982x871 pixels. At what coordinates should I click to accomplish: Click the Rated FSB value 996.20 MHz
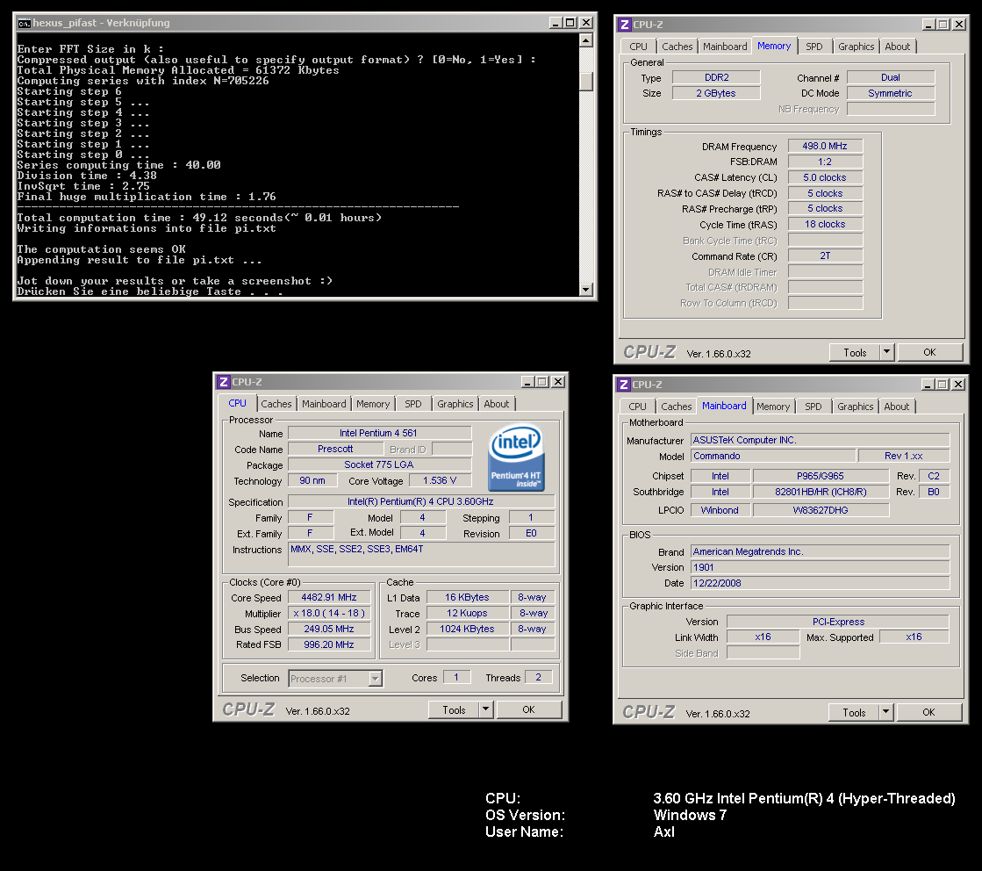click(x=329, y=644)
